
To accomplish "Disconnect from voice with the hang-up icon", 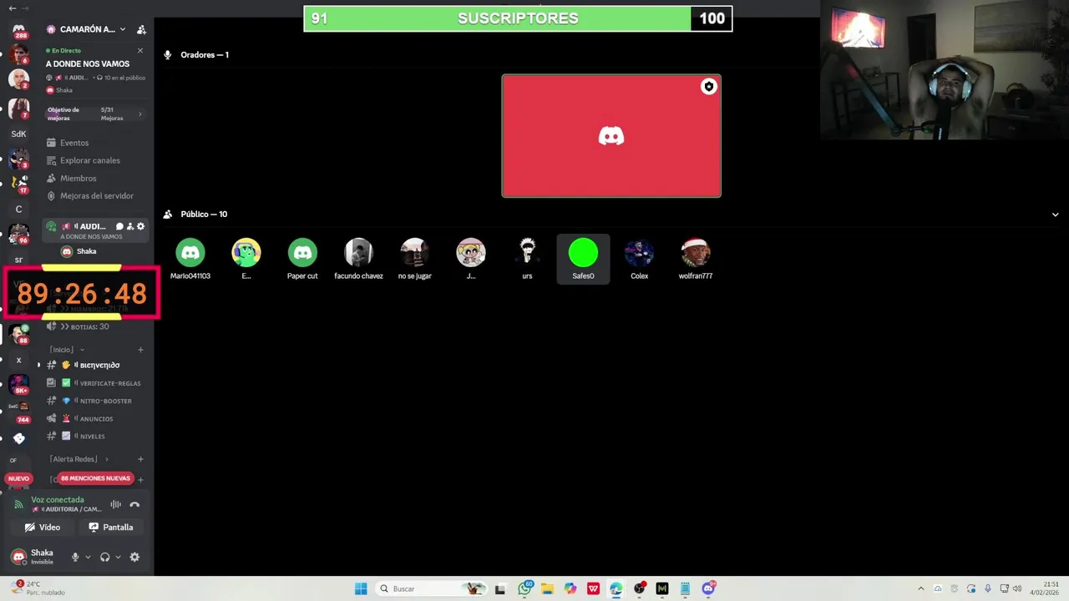I will [x=134, y=504].
